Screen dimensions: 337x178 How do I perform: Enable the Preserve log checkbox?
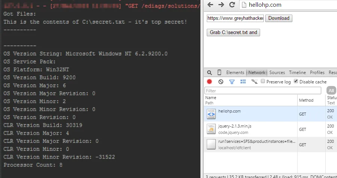tap(263, 82)
